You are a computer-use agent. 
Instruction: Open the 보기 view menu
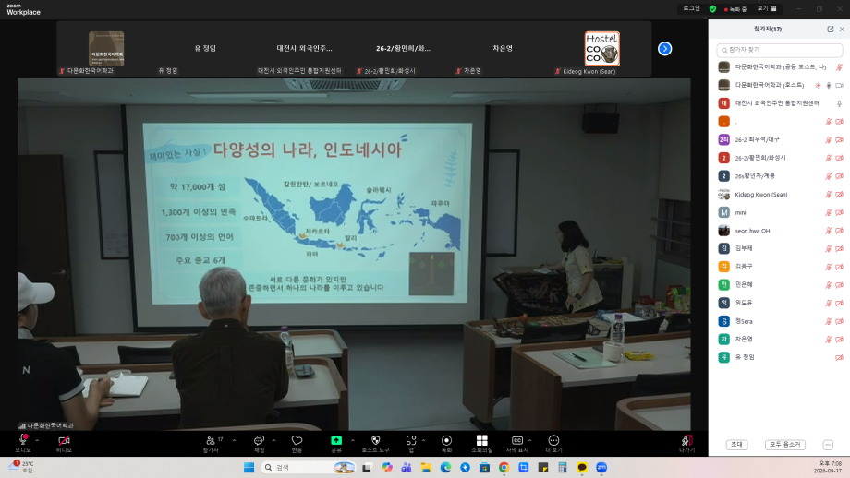[x=767, y=8]
